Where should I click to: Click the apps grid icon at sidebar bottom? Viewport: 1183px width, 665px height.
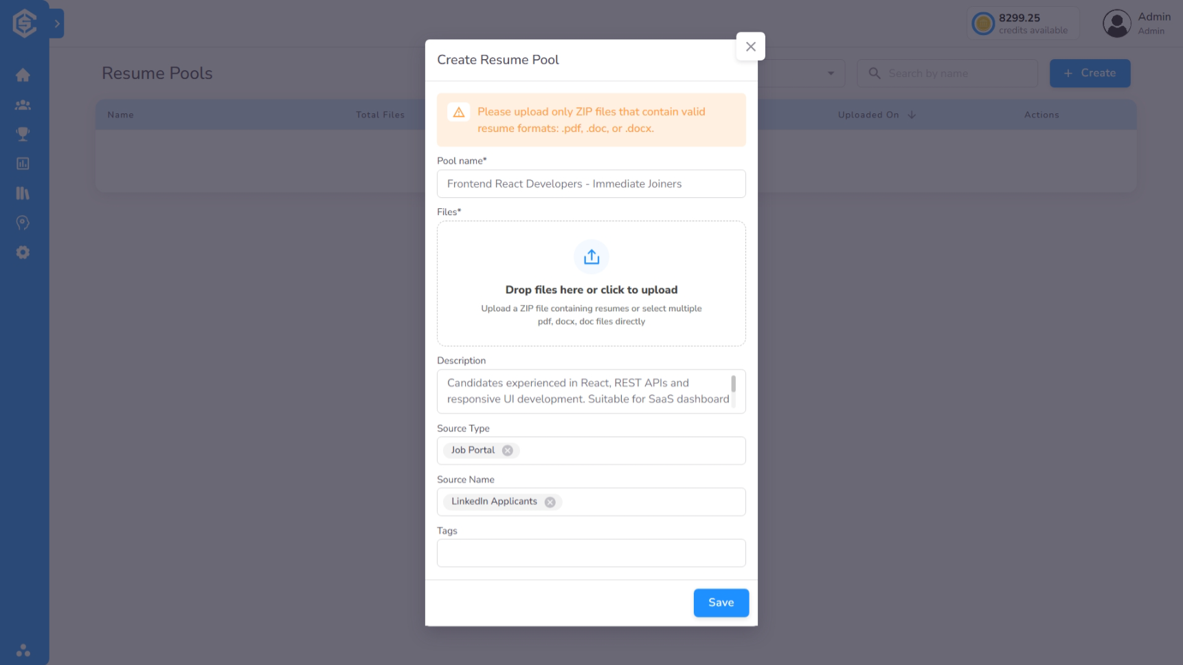tap(23, 650)
